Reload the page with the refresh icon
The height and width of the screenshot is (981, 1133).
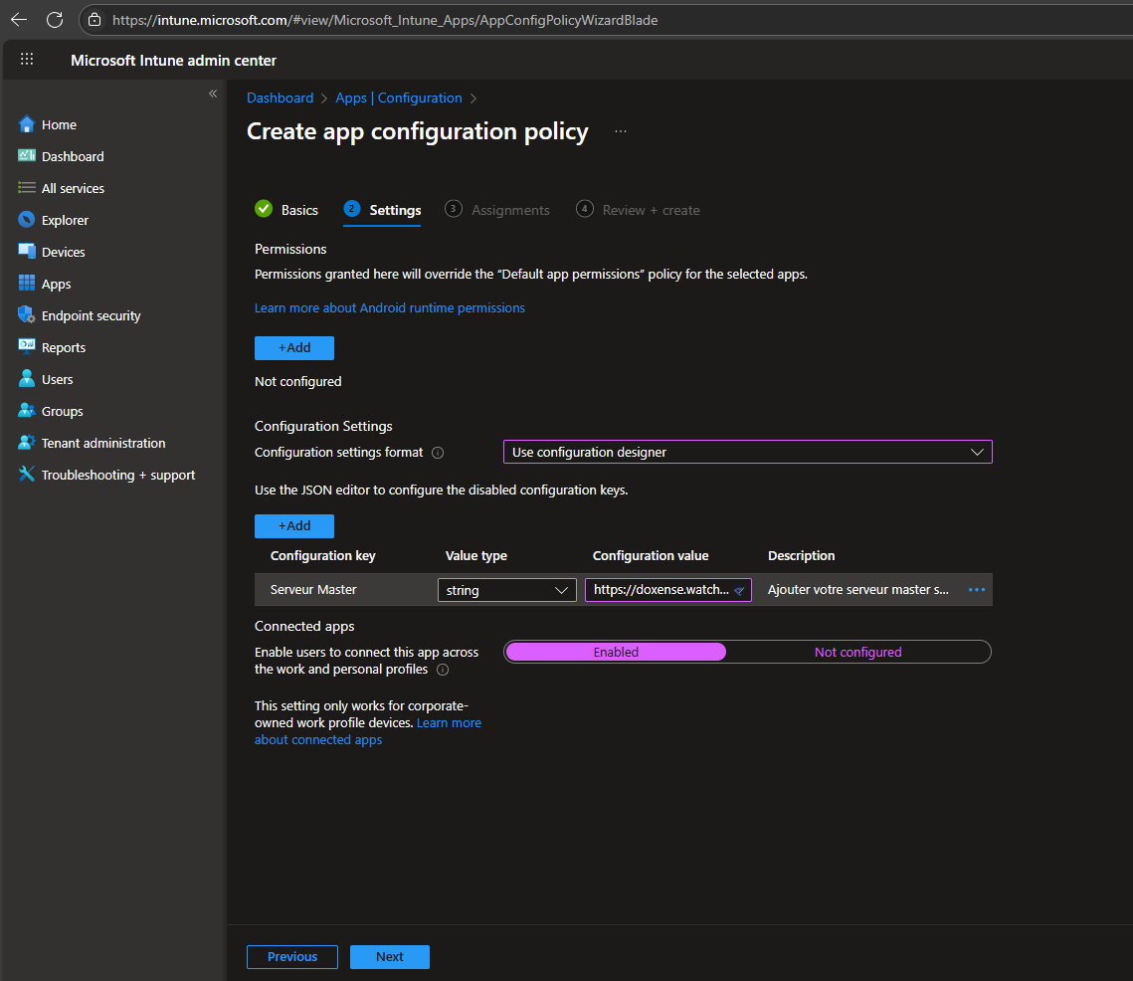(55, 20)
